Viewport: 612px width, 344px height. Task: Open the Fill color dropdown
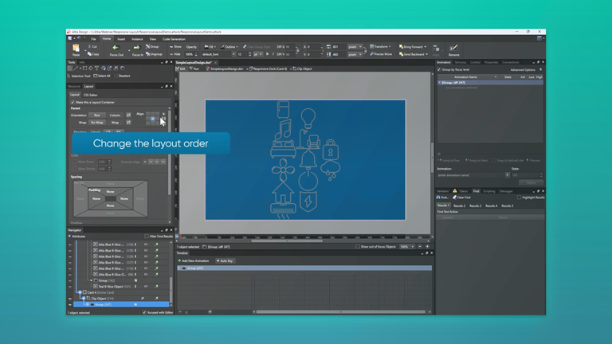(x=214, y=46)
